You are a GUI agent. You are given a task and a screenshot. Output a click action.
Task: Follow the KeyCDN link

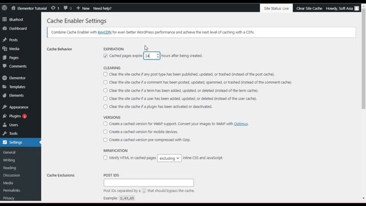104,32
